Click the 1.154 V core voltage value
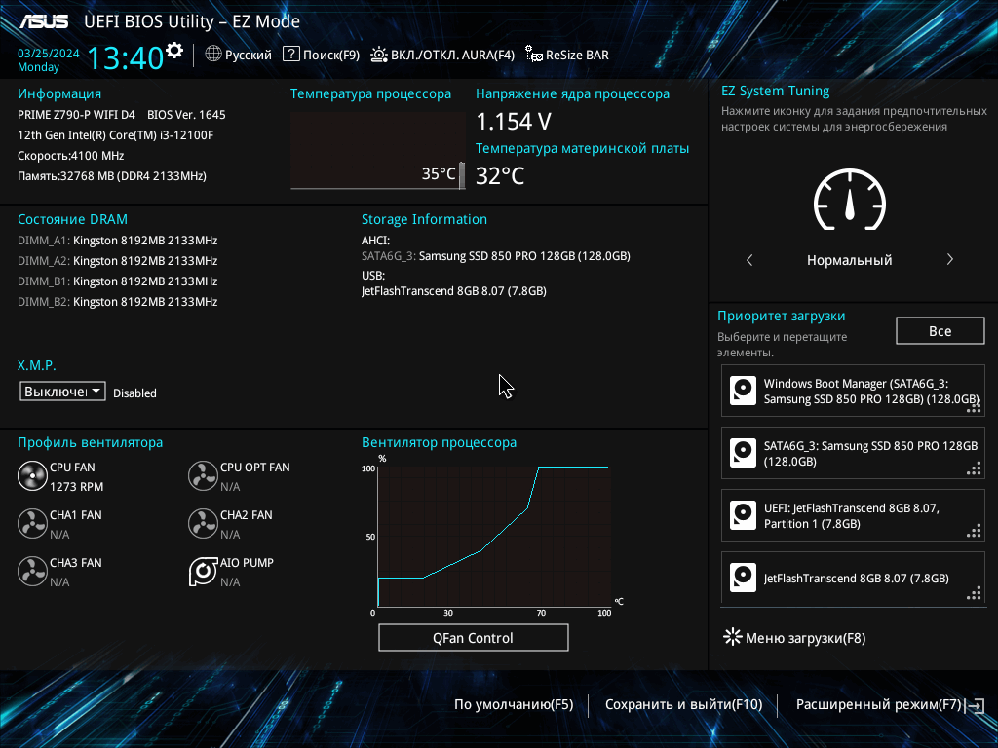998x748 pixels. 514,122
